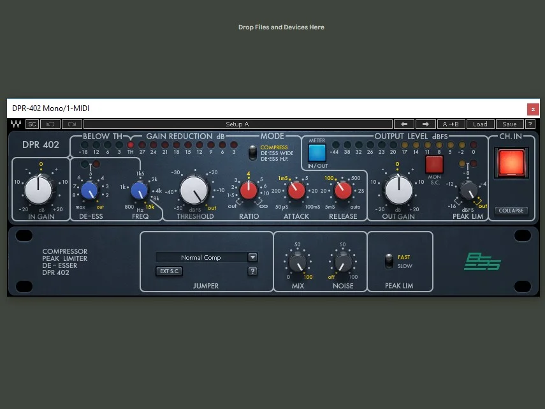Toggle the red CH. IN button
545x409 pixels.
(x=511, y=163)
